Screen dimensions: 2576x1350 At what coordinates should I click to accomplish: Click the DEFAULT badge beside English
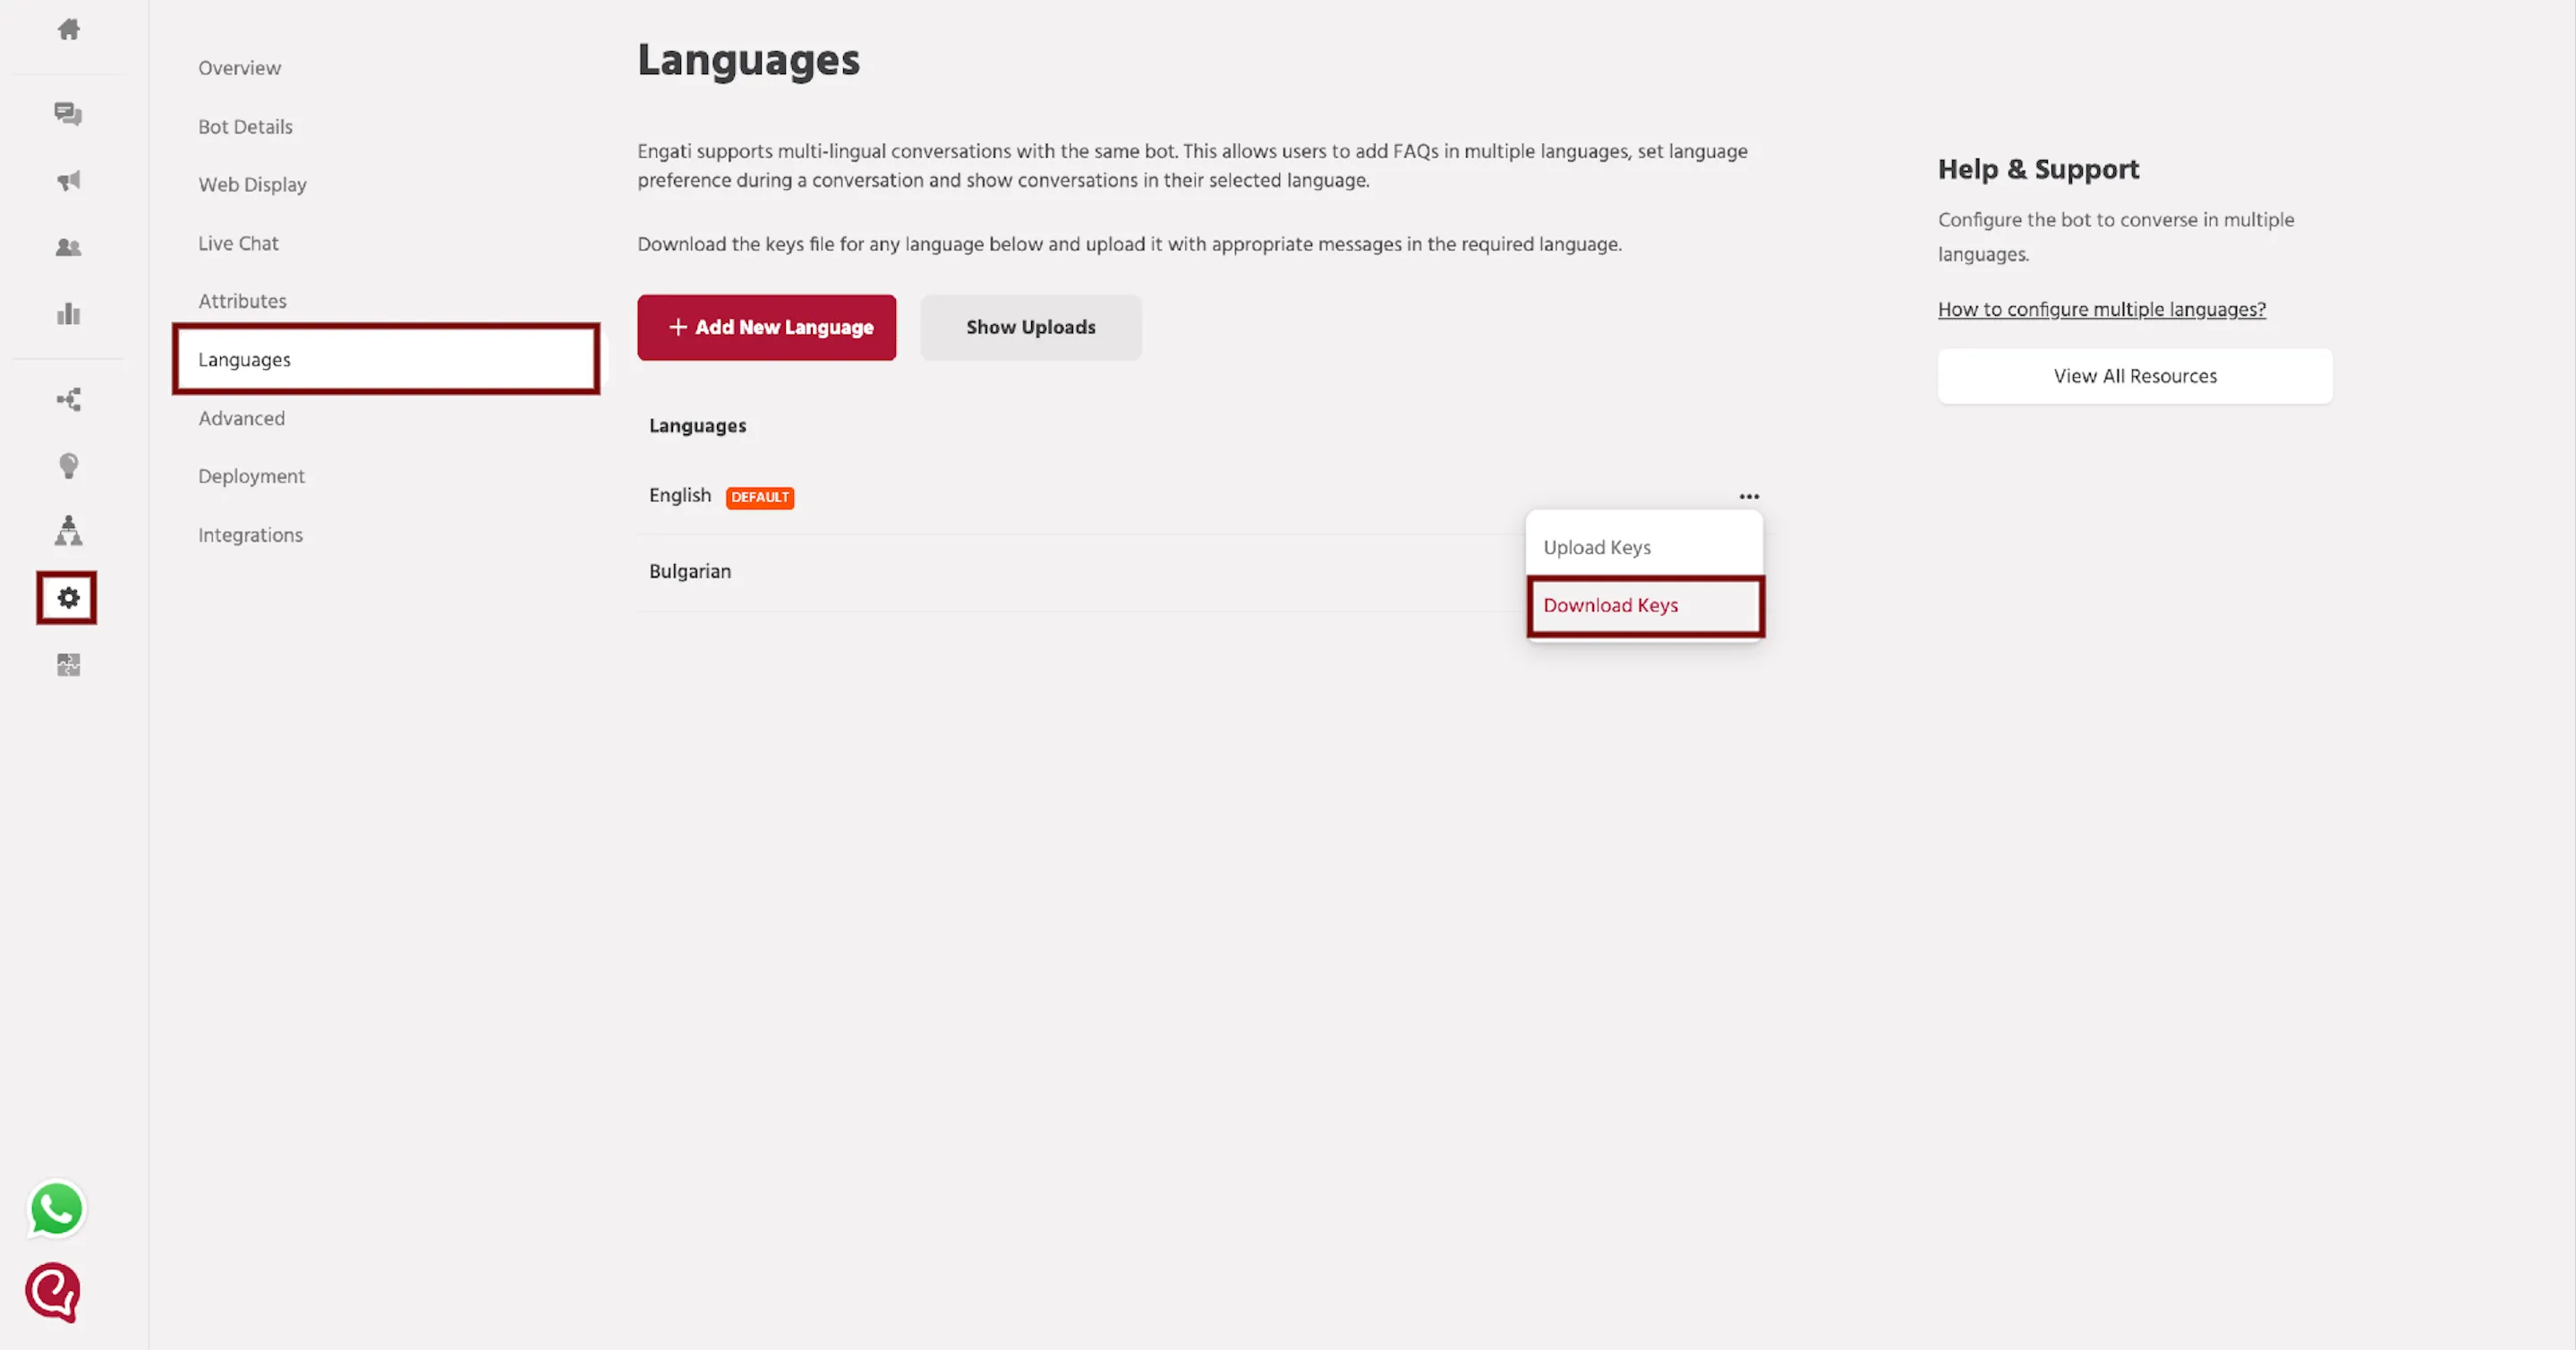pyautogui.click(x=760, y=497)
